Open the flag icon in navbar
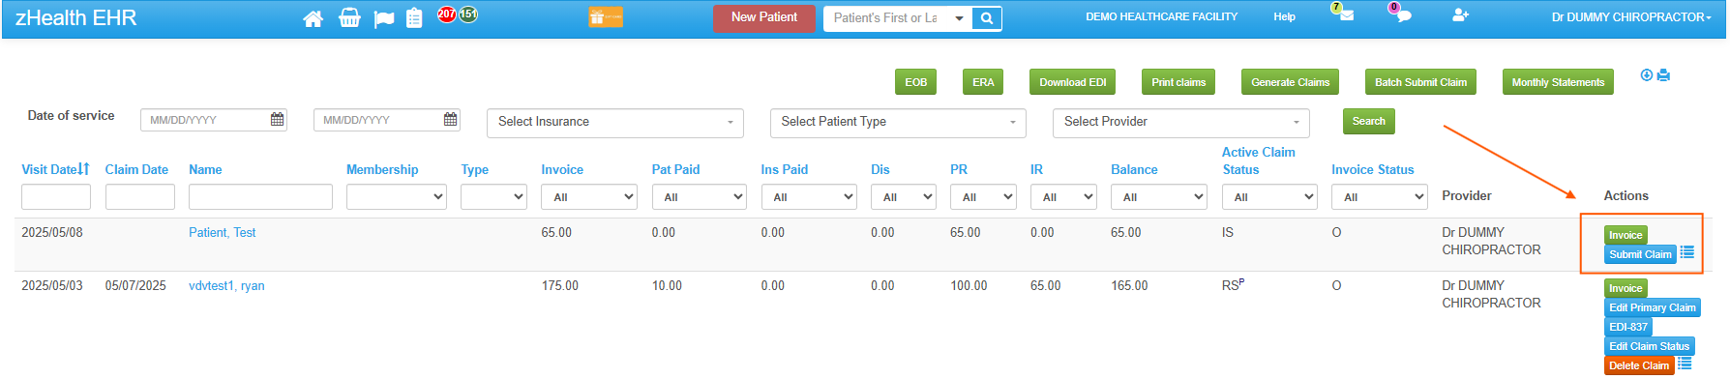Image resolution: width=1730 pixels, height=379 pixels. (x=384, y=18)
